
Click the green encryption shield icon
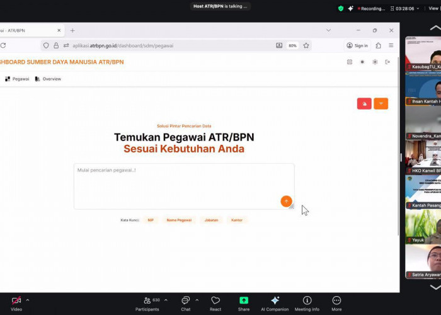tap(341, 8)
